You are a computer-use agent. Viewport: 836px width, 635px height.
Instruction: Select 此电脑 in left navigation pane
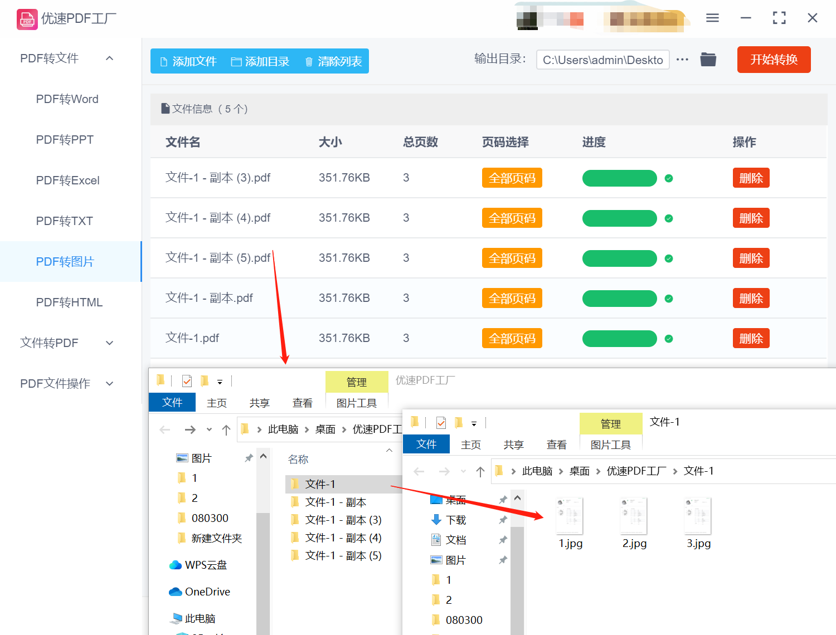(x=192, y=618)
